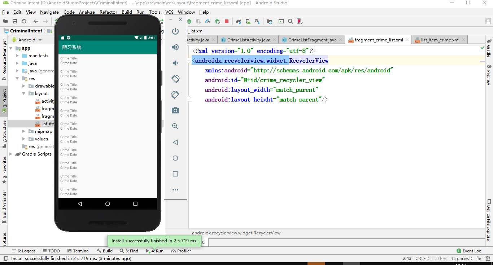Switch to list_item_crime.xml editor tab
This screenshot has height=265, width=493.
[x=440, y=40]
